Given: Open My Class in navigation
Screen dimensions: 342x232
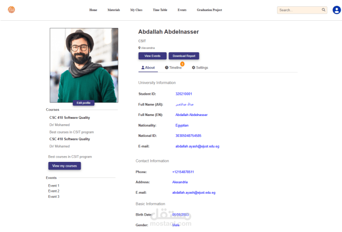Looking at the screenshot, I should coord(136,10).
